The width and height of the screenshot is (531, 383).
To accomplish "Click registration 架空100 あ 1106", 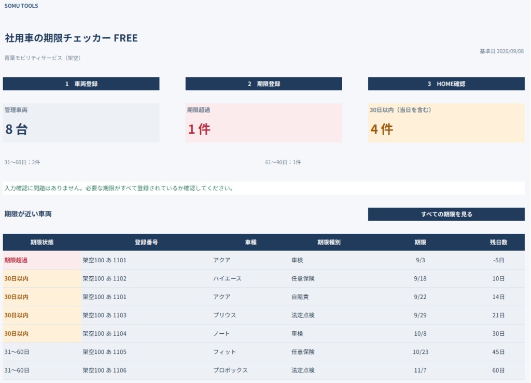I will point(104,370).
